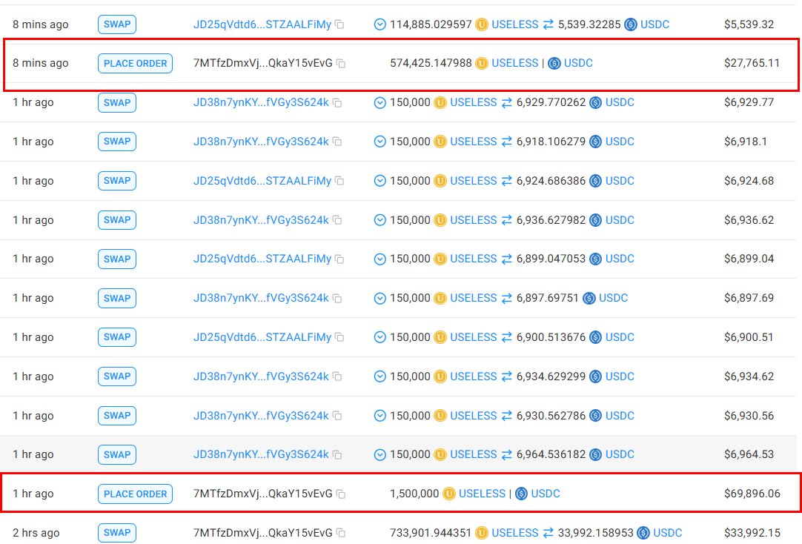The image size is (802, 544).
Task: Open the USELESS token link in the $6,936.62 row
Action: point(473,220)
